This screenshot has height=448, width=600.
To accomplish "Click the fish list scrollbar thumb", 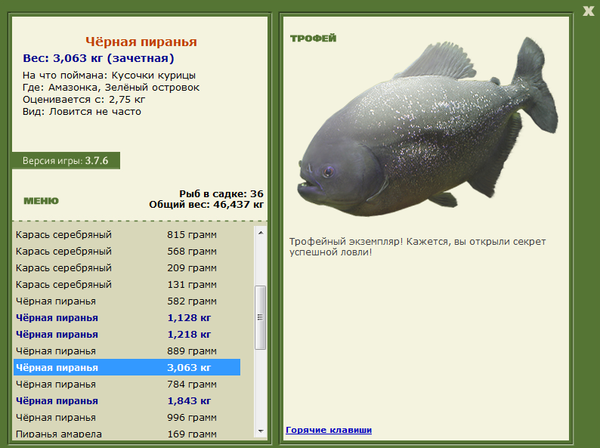I will 261,317.
